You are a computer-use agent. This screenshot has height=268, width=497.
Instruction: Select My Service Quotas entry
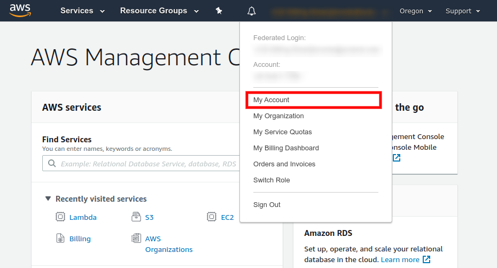[x=282, y=132]
